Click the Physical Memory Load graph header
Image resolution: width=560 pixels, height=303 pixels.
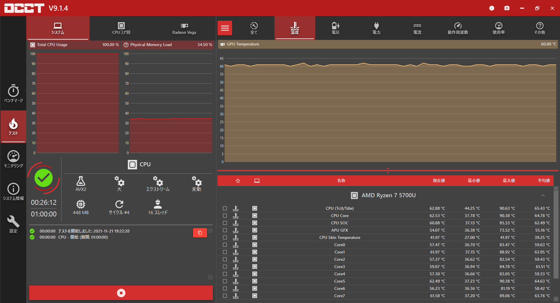pyautogui.click(x=168, y=45)
